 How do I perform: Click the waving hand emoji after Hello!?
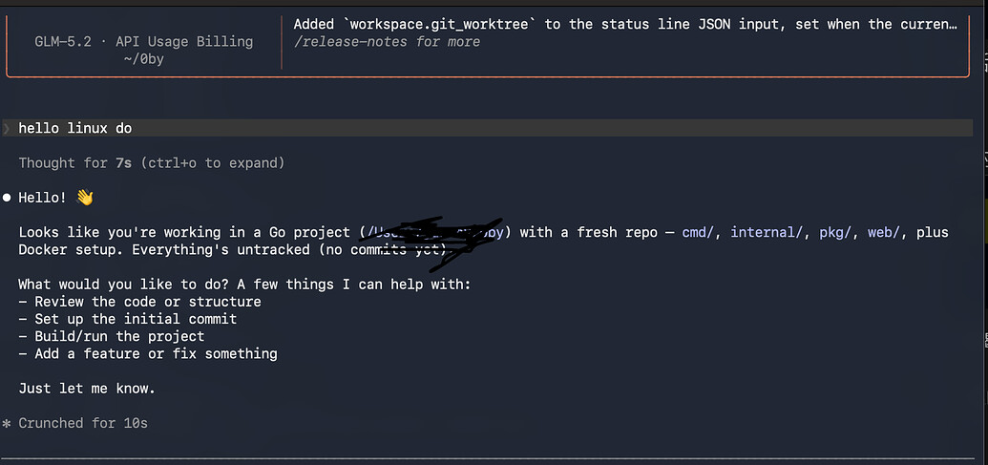tap(84, 198)
